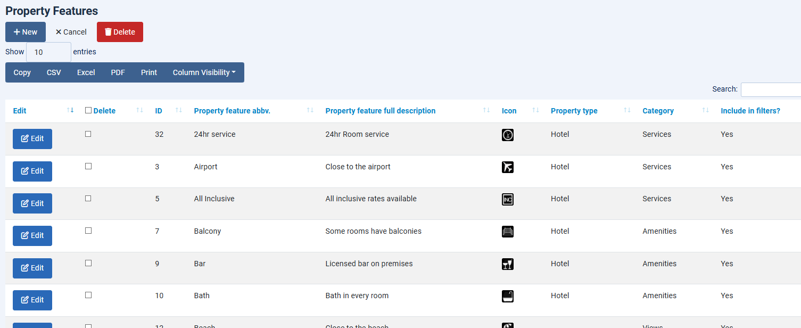Sort by full description column arrows

pyautogui.click(x=486, y=110)
